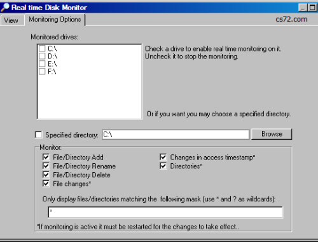Check the D:\ drive checkbox
This screenshot has width=318, height=242.
click(x=42, y=56)
